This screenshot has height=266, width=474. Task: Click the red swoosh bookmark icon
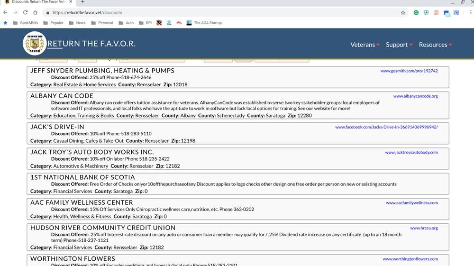(179, 23)
